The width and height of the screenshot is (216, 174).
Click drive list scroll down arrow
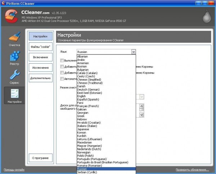[x=141, y=115]
